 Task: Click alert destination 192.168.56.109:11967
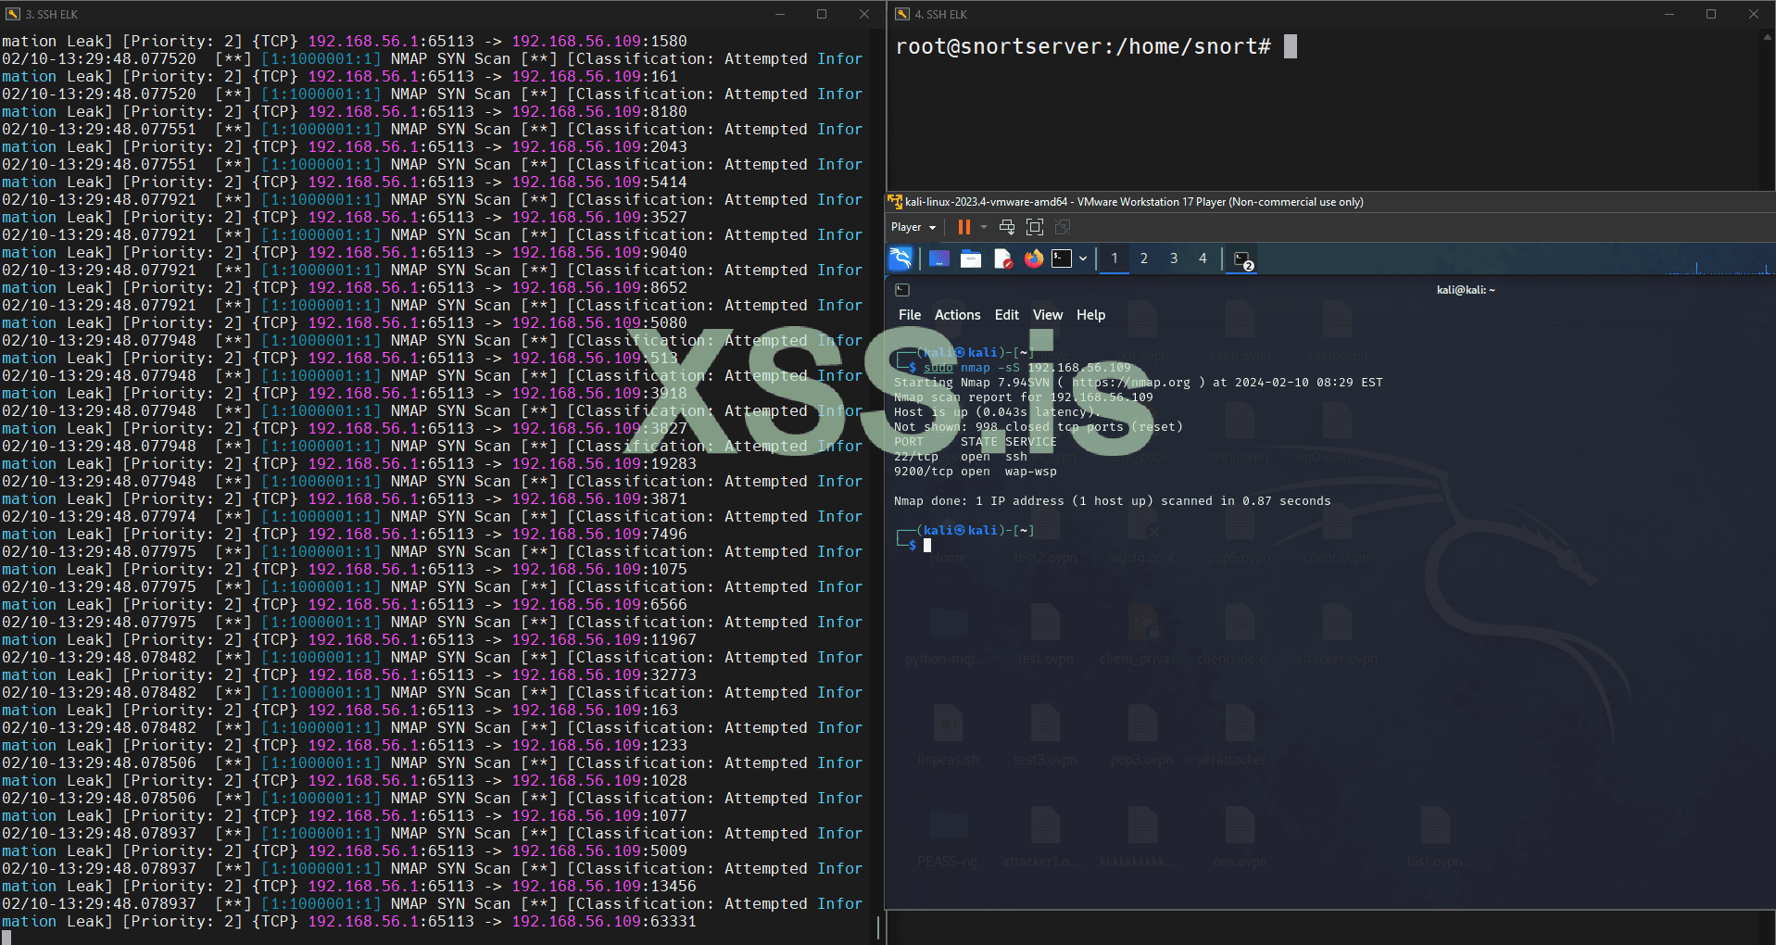click(x=604, y=639)
